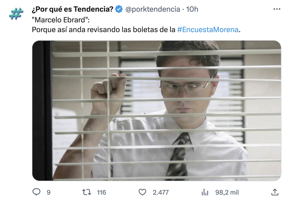Open the ¿Por qué es Tendencia? profile name
The height and width of the screenshot is (199, 288).
(x=73, y=9)
